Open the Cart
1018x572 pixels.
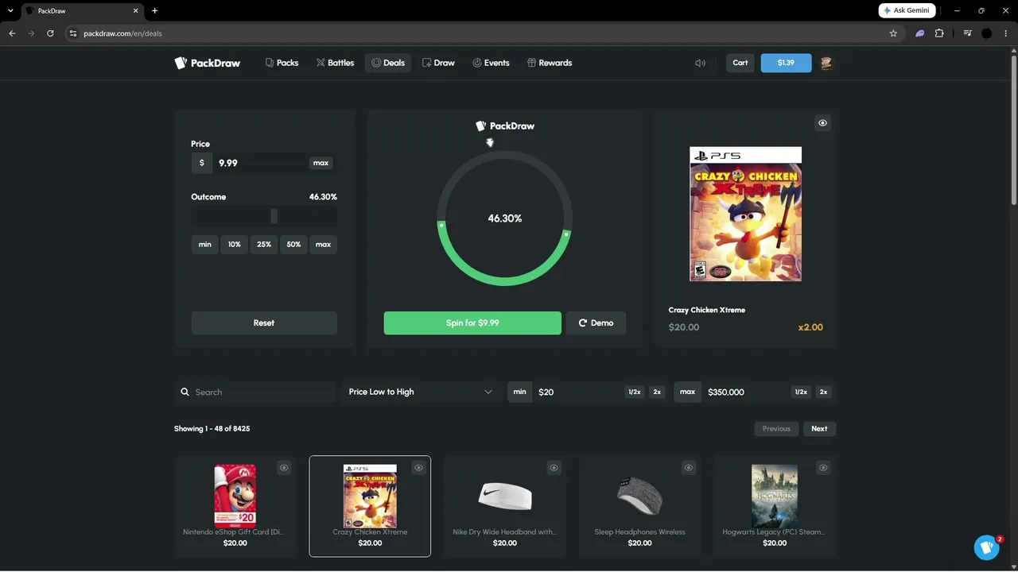(740, 63)
